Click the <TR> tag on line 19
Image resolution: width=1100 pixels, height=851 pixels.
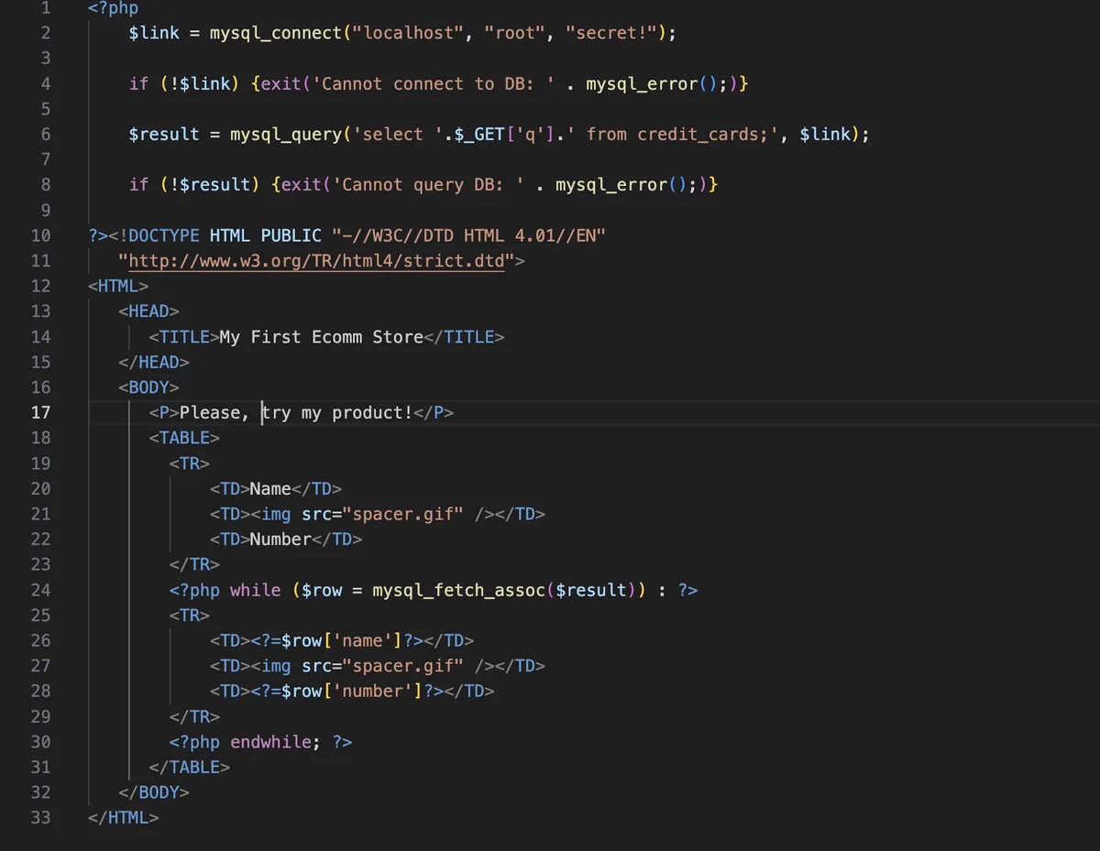(x=190, y=464)
